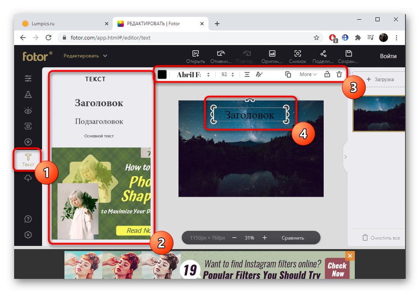Image resolution: width=420 pixels, height=293 pixels.
Task: Click the Загрузка upload button
Action: pyautogui.click(x=380, y=79)
